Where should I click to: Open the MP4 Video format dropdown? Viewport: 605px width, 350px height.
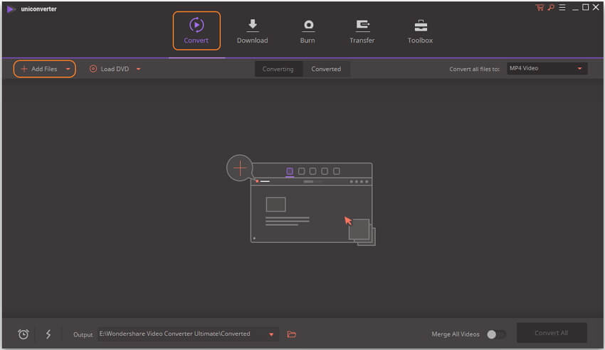[x=547, y=69]
